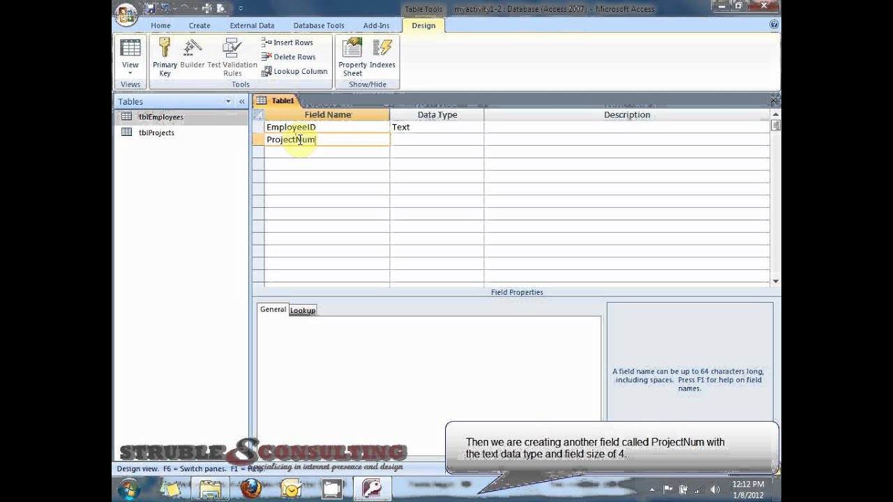Click the Field Name column header

point(327,114)
